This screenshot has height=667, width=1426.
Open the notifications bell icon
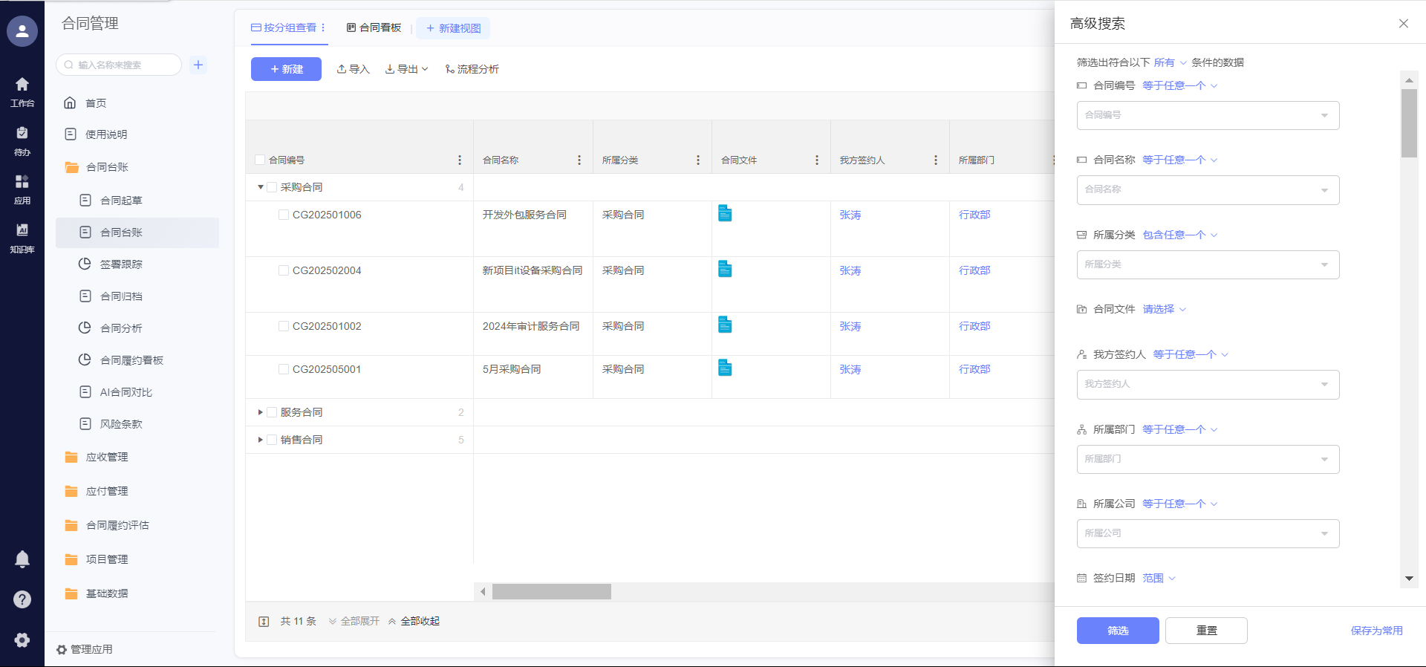coord(22,559)
